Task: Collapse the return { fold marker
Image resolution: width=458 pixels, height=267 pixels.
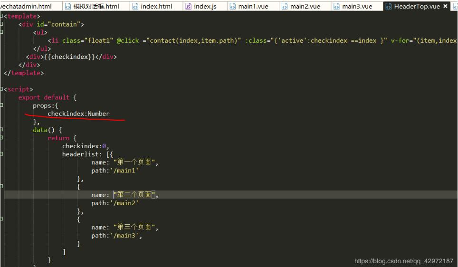Action: point(1,137)
